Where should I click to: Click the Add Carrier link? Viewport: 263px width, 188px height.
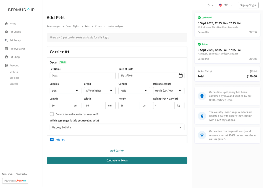coord(117,151)
